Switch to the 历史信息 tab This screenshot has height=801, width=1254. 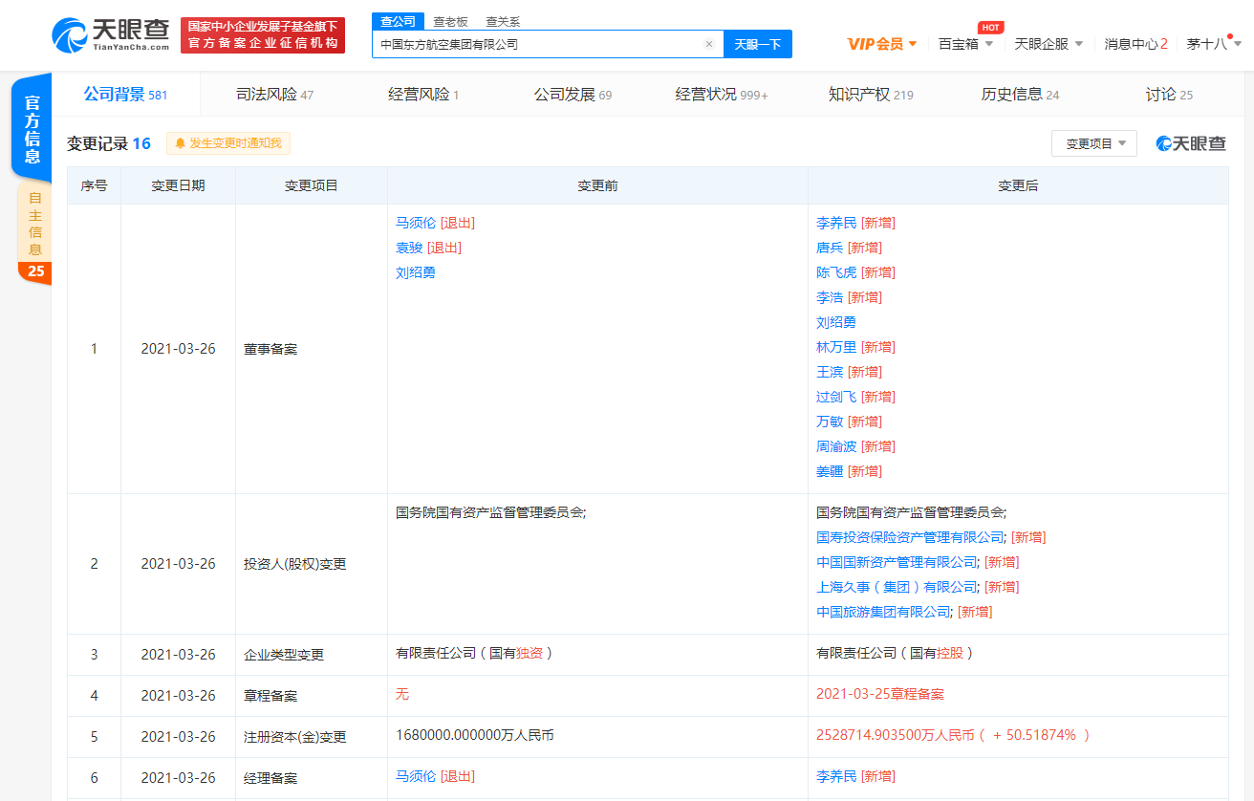[x=1020, y=95]
